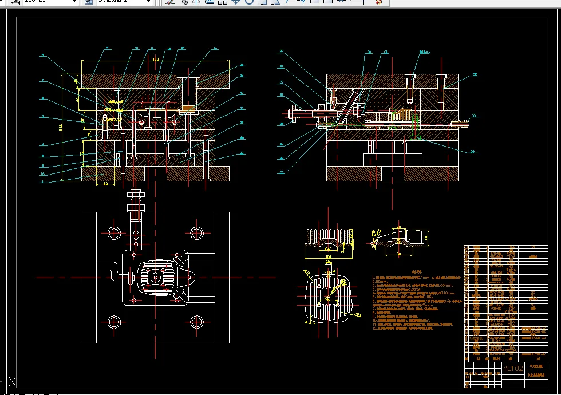Viewport: 561px width, 395px height.
Task: Click the Erase tool icon
Action: (171, 2)
